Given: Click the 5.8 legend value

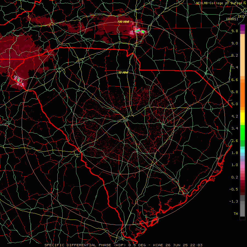Looking at the screenshot, I should 235,92.
